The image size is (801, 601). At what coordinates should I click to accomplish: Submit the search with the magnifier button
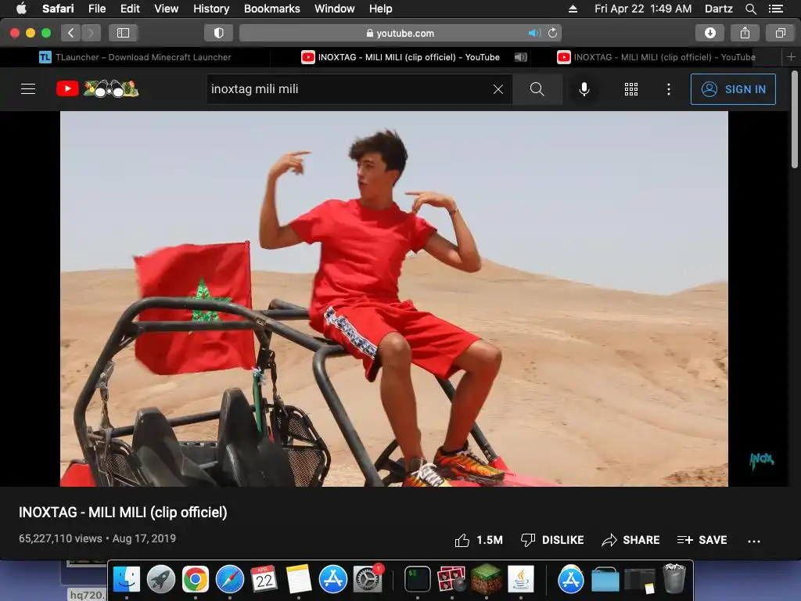tap(537, 89)
